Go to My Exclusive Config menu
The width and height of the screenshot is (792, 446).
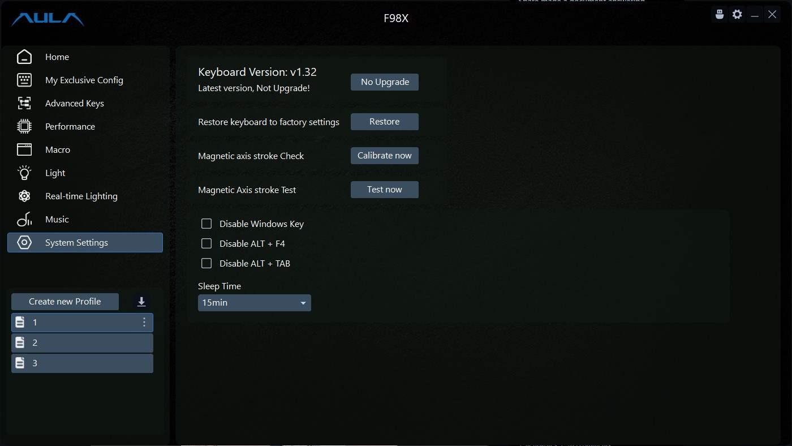[85, 80]
